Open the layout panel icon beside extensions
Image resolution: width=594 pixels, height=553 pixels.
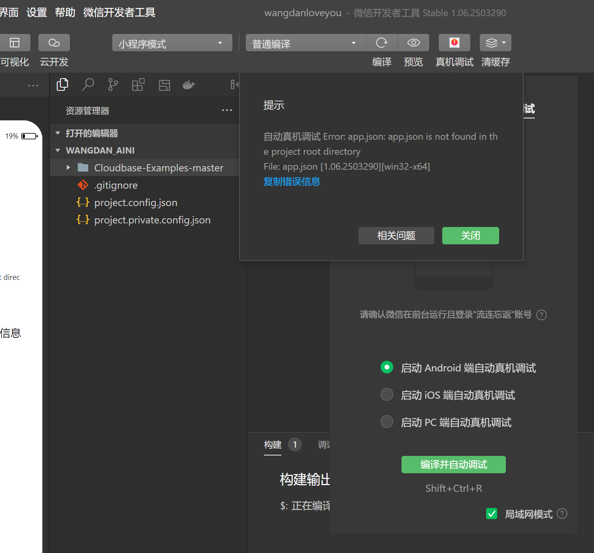pyautogui.click(x=164, y=85)
